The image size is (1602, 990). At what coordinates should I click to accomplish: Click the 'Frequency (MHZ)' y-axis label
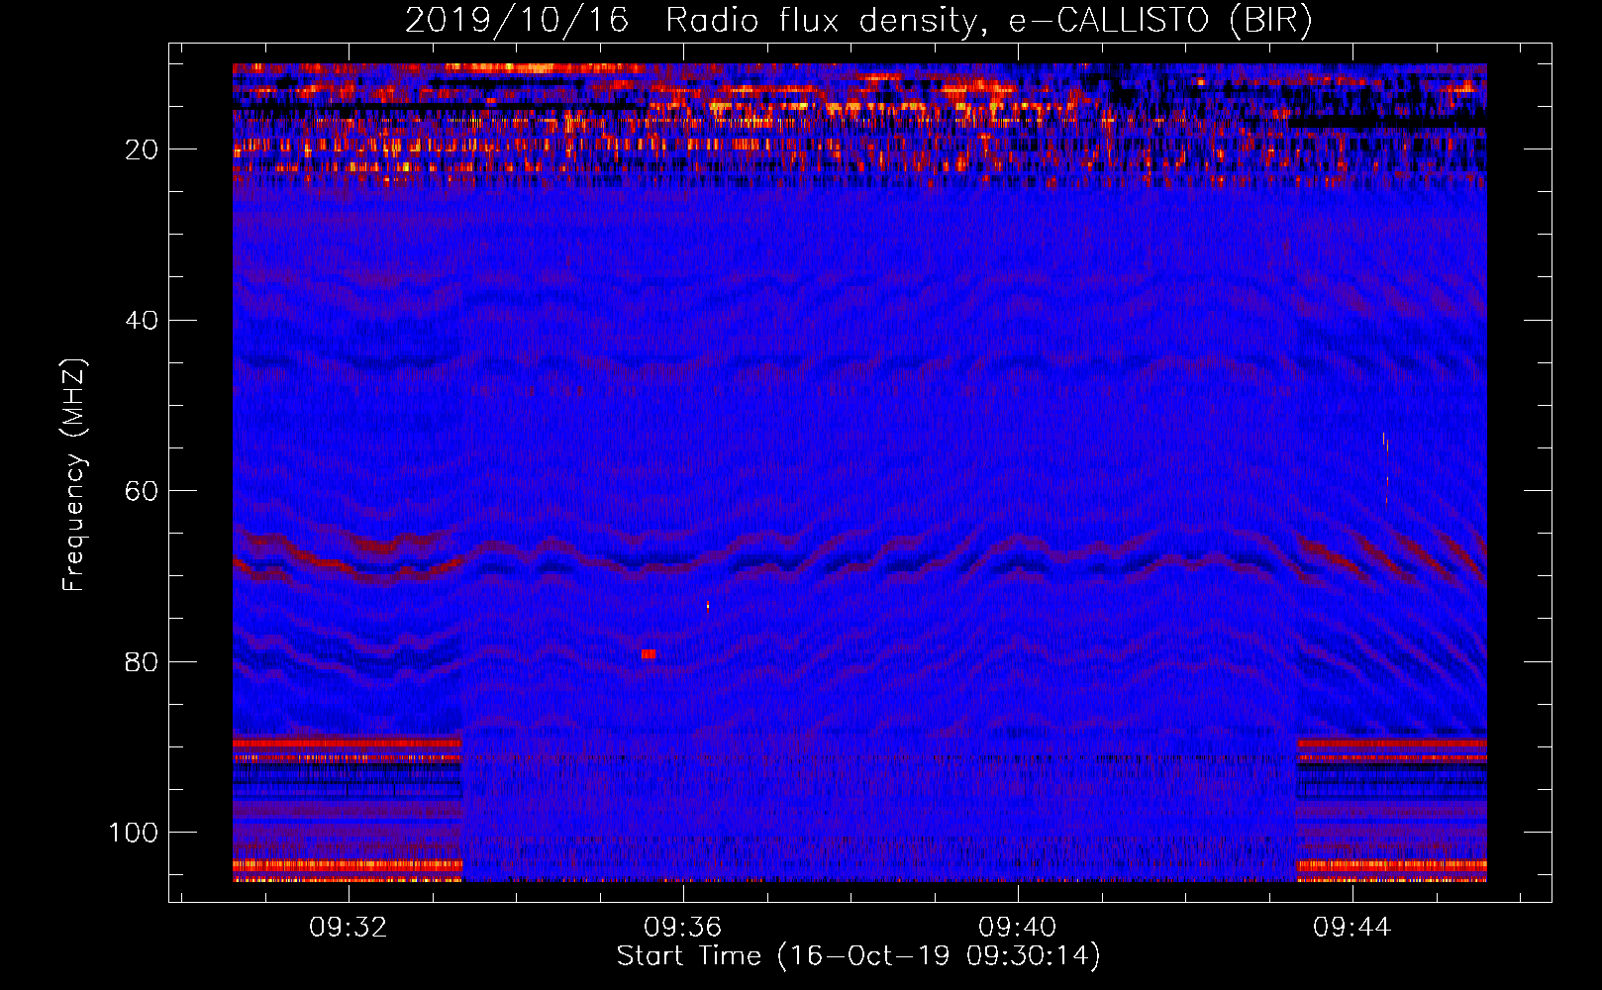pyautogui.click(x=74, y=475)
